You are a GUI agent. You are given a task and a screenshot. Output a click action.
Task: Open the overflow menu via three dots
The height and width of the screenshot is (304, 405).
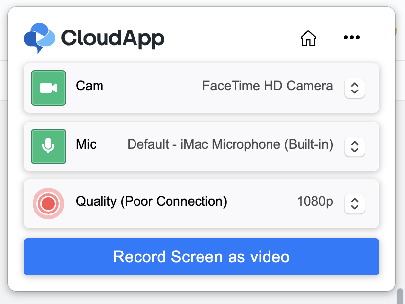pos(352,37)
